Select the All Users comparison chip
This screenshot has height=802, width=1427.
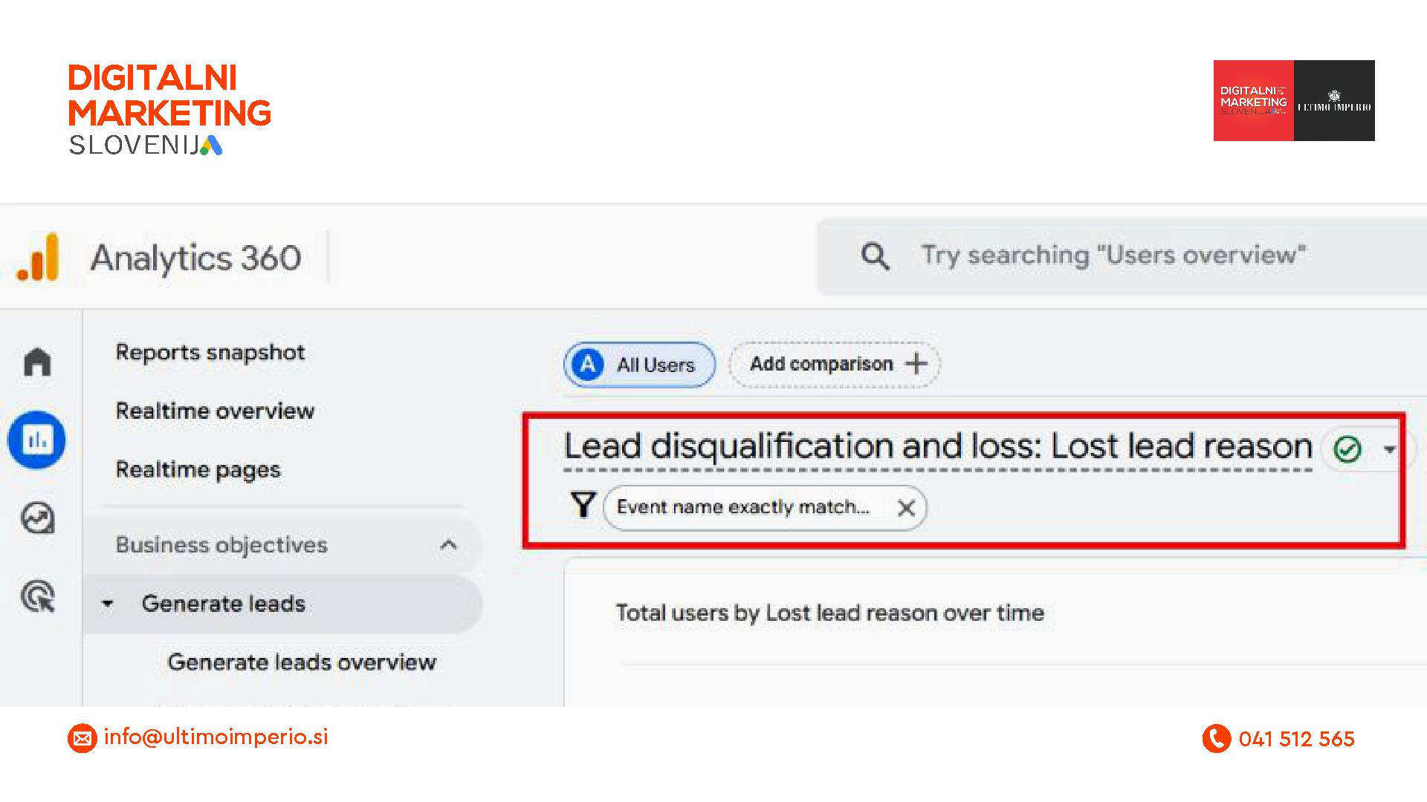pos(639,365)
